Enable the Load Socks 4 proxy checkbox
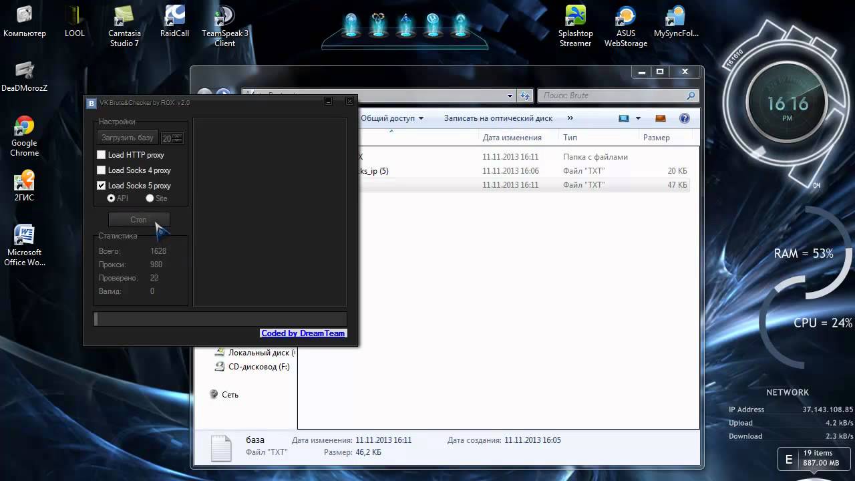This screenshot has width=855, height=481. [102, 170]
